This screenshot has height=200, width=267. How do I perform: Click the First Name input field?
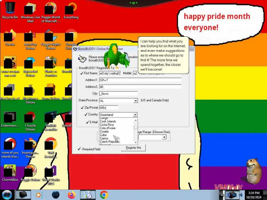[x=110, y=73]
